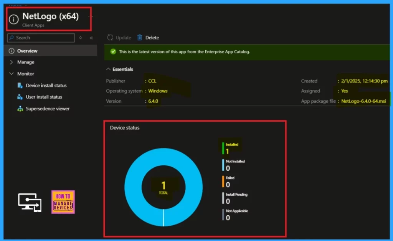Click the Device status heading
Image resolution: width=393 pixels, height=241 pixels.
[x=125, y=128]
